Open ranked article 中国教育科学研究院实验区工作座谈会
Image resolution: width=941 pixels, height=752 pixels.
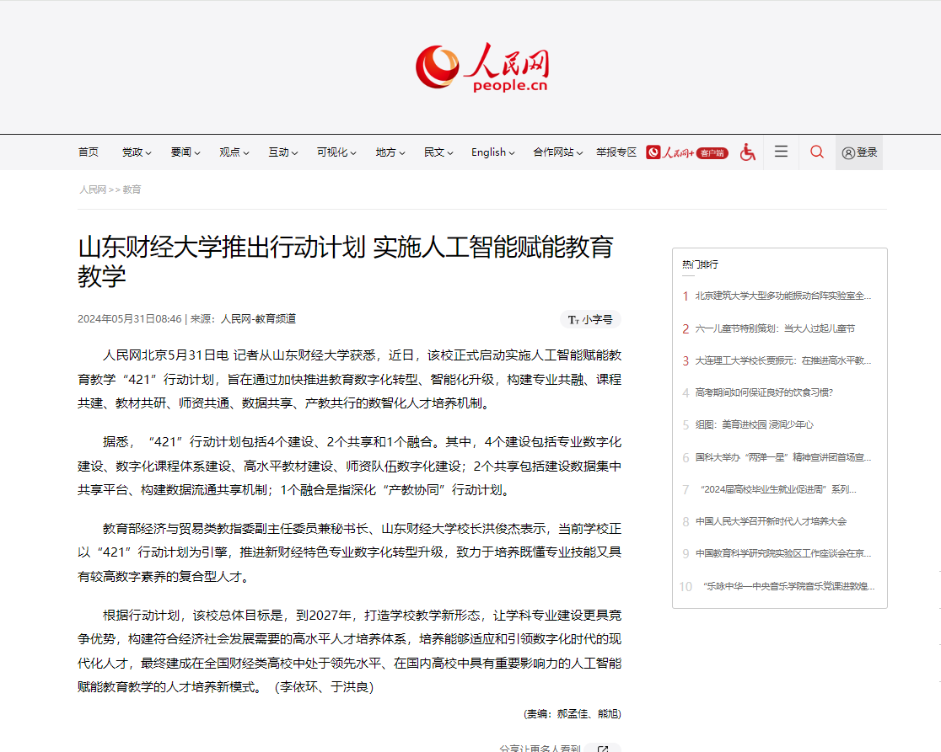783,553
